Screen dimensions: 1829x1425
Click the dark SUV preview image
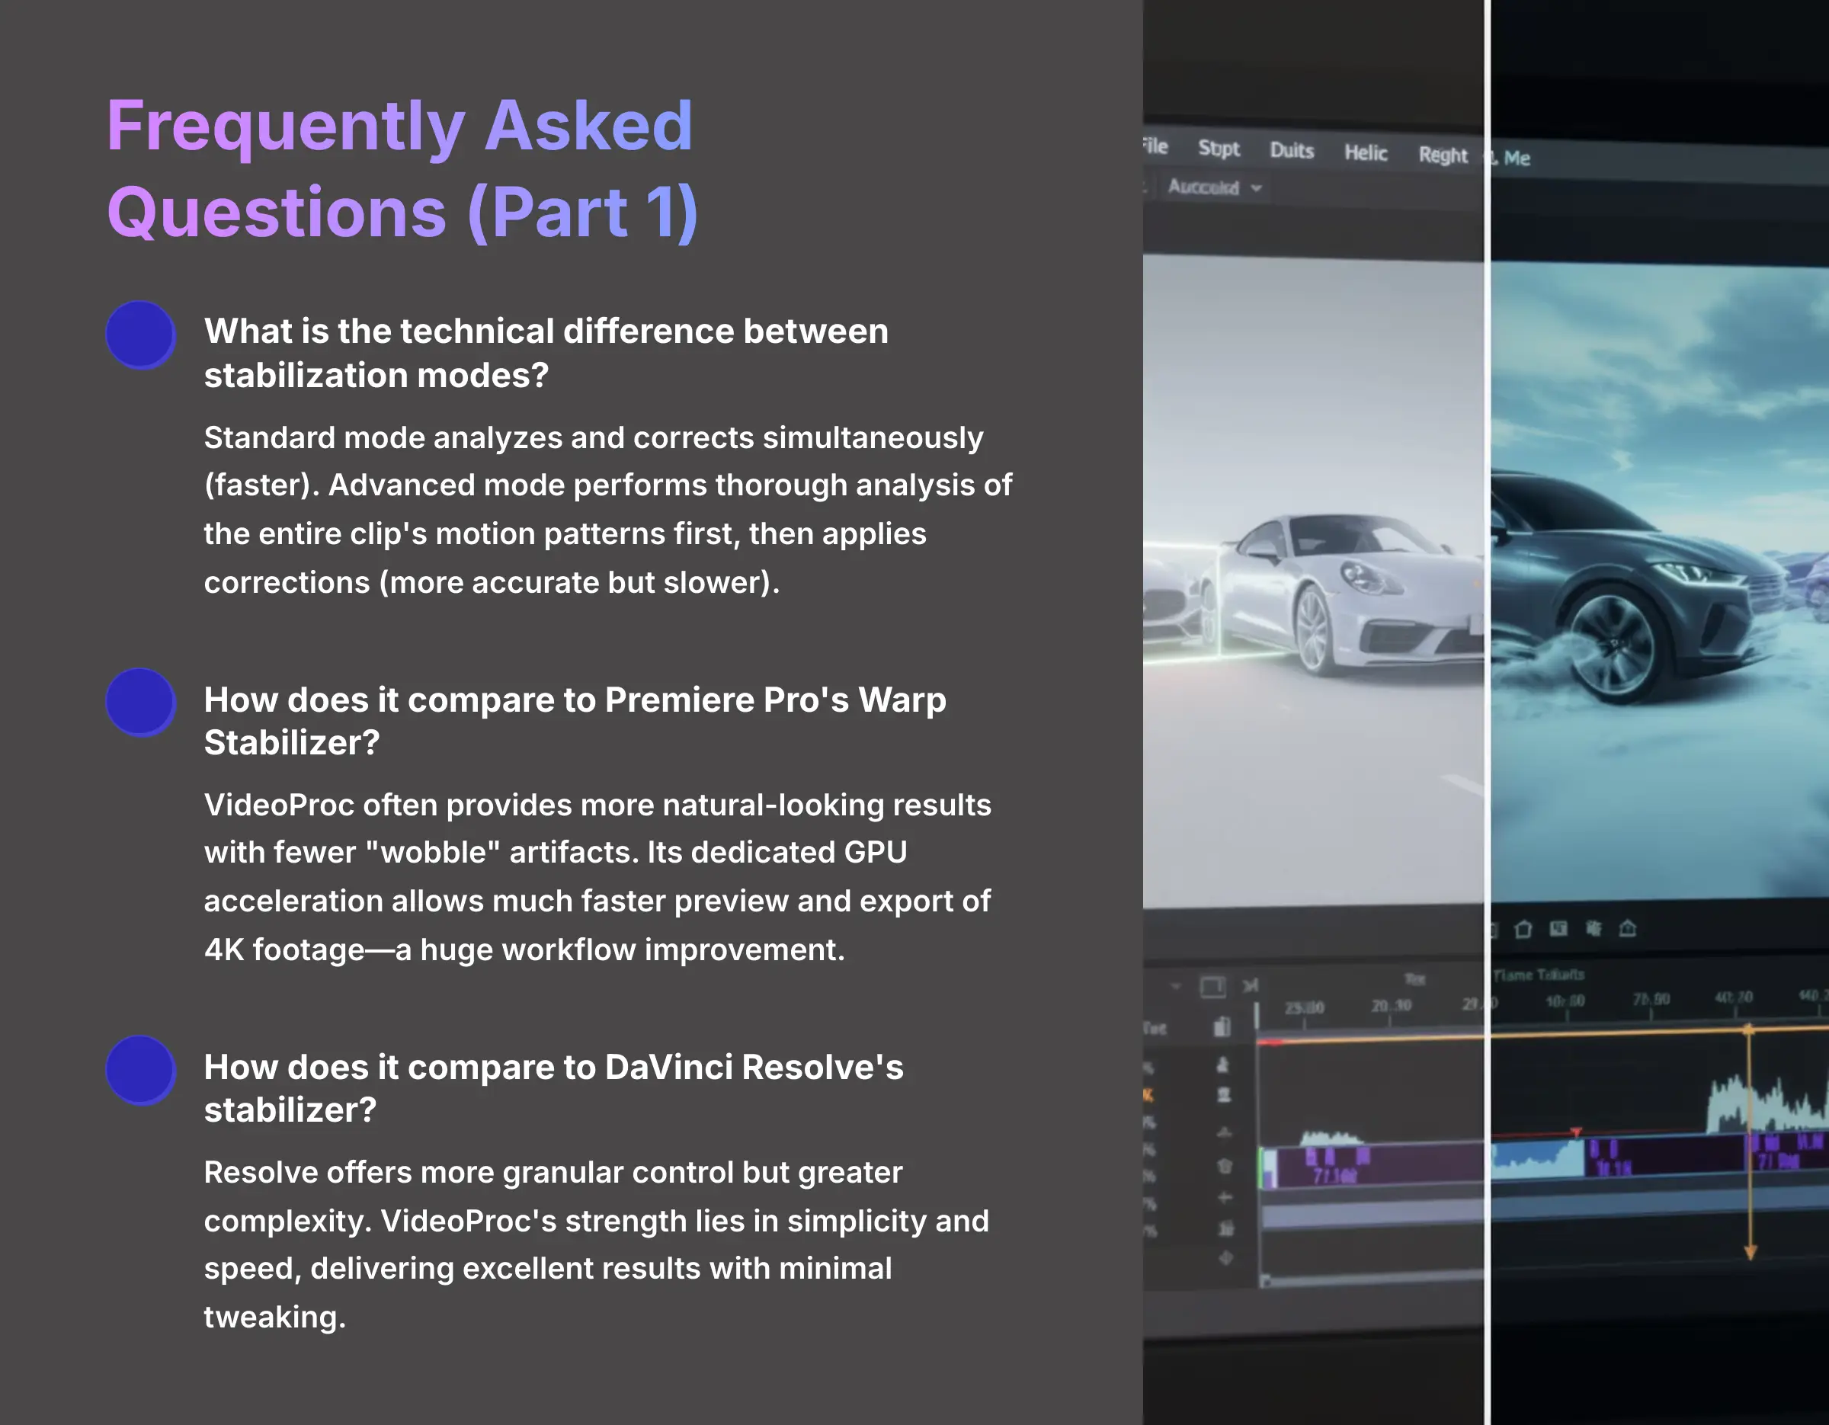pos(1660,581)
